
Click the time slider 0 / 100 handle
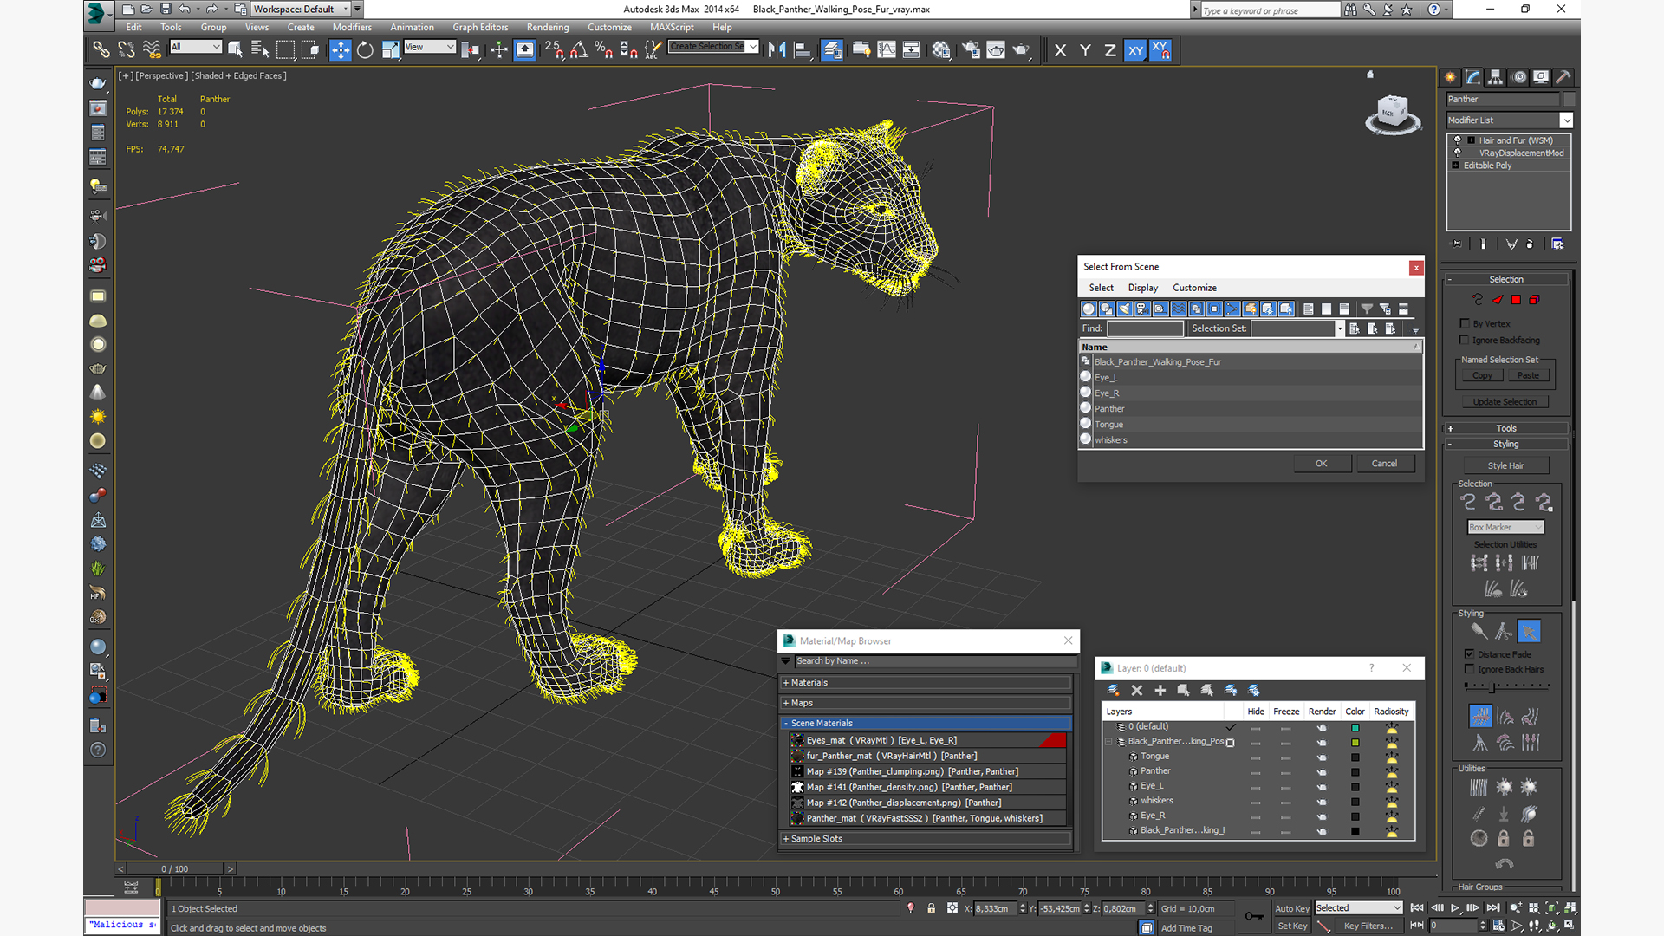coord(175,868)
